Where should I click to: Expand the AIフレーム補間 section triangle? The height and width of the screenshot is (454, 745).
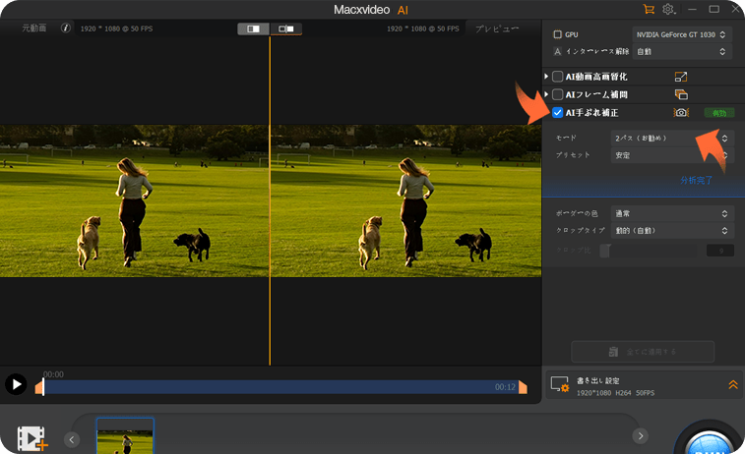546,94
